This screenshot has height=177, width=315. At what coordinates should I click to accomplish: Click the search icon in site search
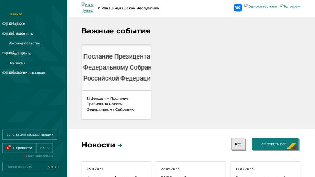[x=53, y=167]
